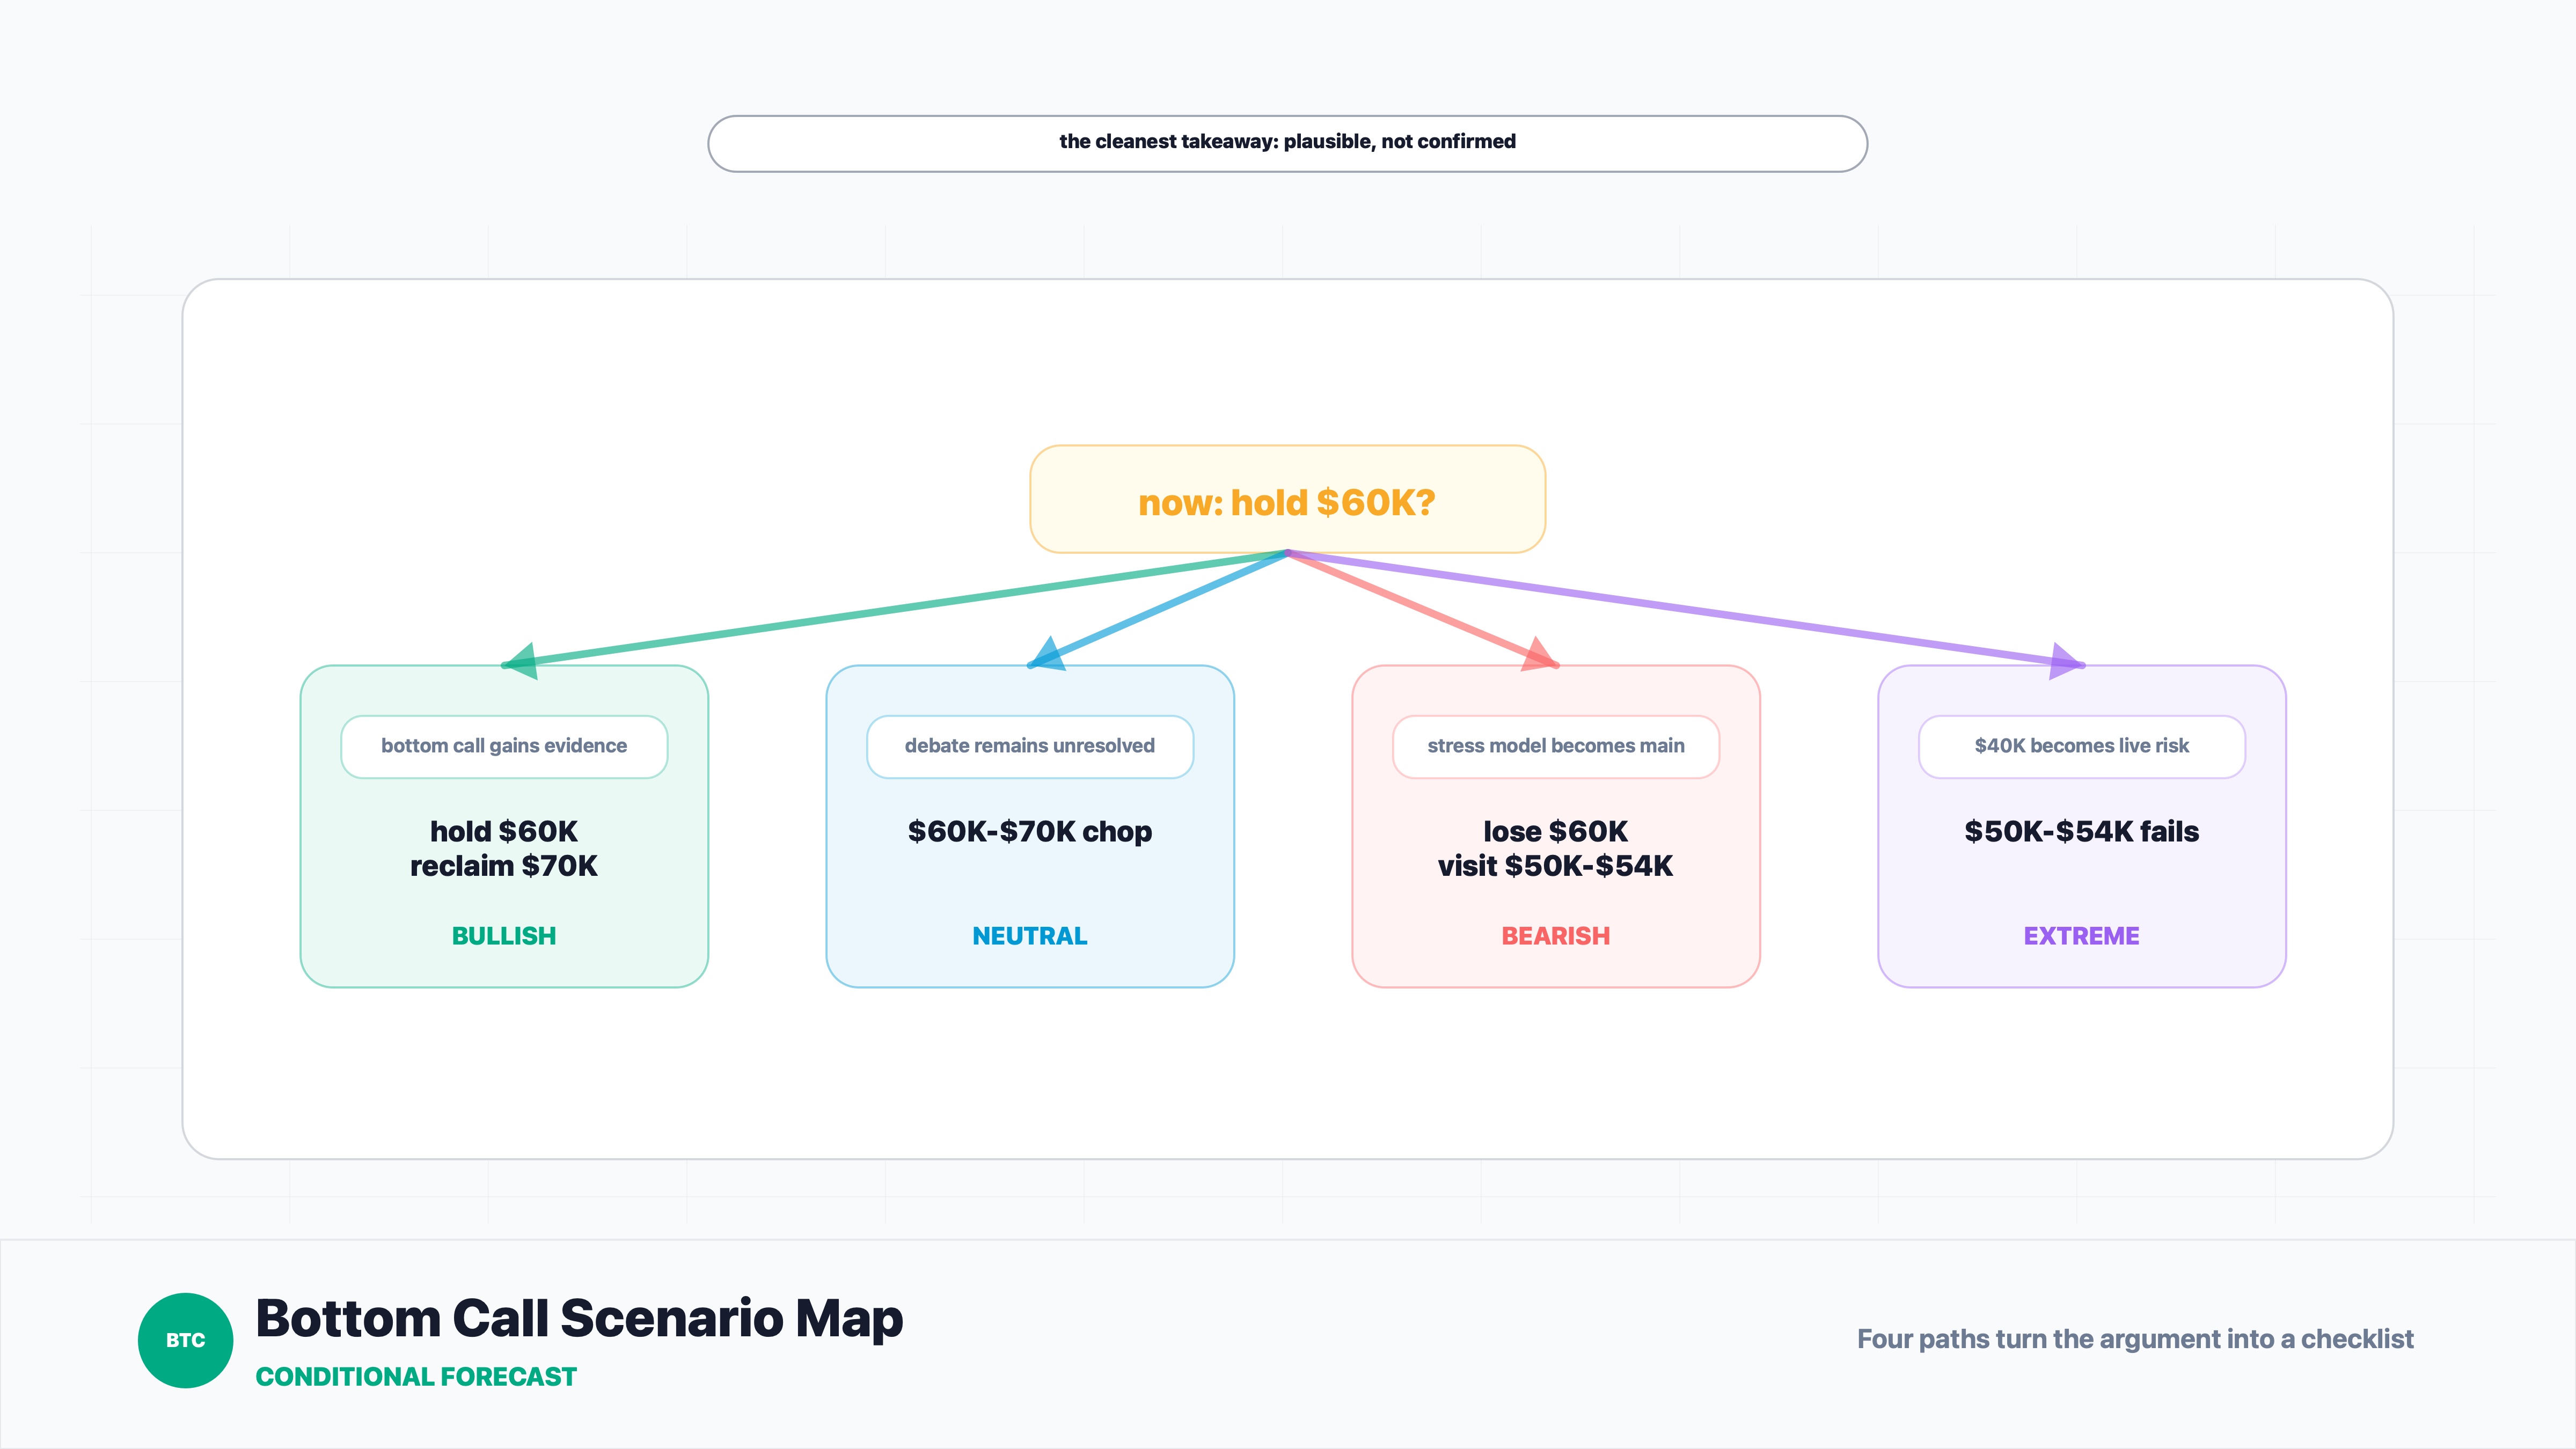The image size is (2576, 1449).
Task: Select the takeaway banner 'plausible, not confirmed'
Action: 1287,143
